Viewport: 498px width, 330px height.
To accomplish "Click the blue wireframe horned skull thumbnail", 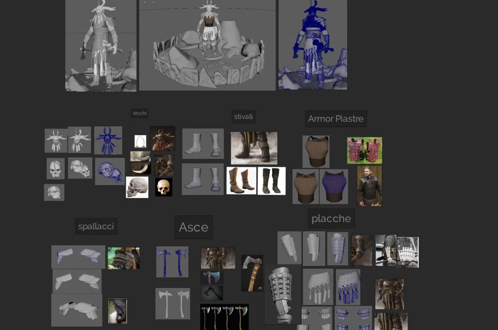I will pyautogui.click(x=108, y=141).
